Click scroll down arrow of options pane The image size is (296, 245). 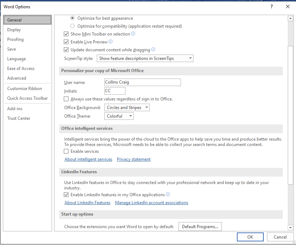click(x=290, y=228)
